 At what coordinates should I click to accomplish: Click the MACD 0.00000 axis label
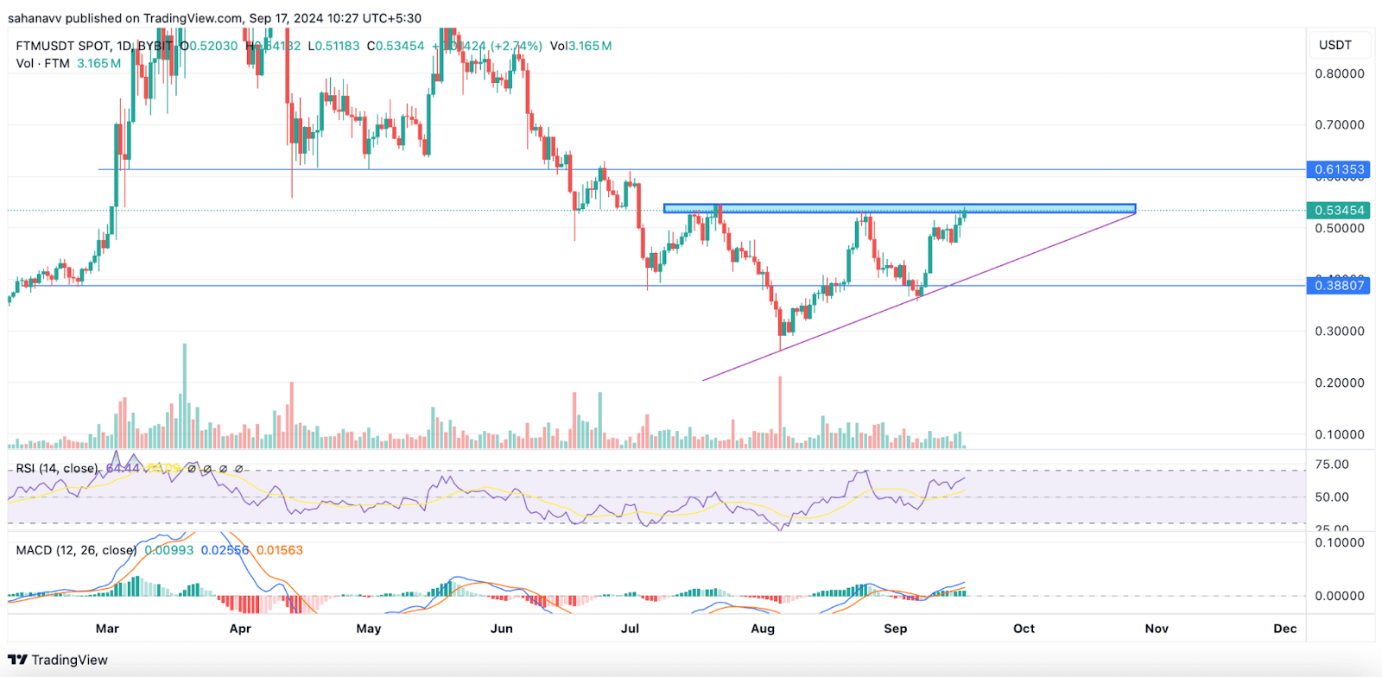pos(1340,595)
